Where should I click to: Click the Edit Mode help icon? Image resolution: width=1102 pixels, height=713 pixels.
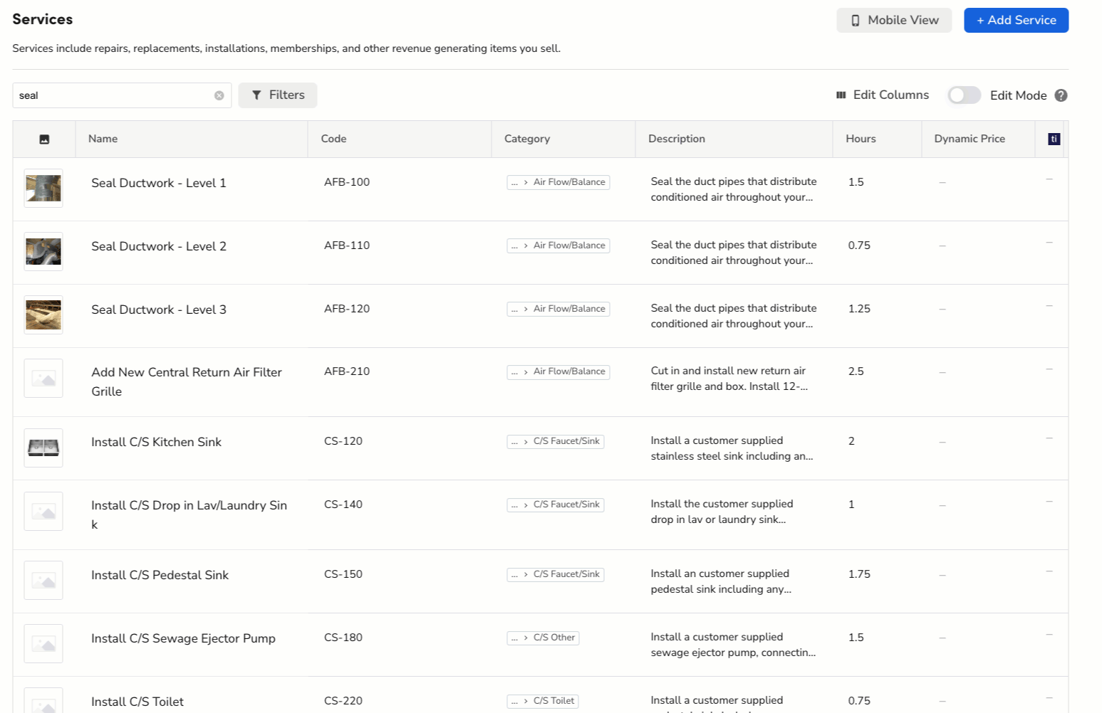[1061, 95]
